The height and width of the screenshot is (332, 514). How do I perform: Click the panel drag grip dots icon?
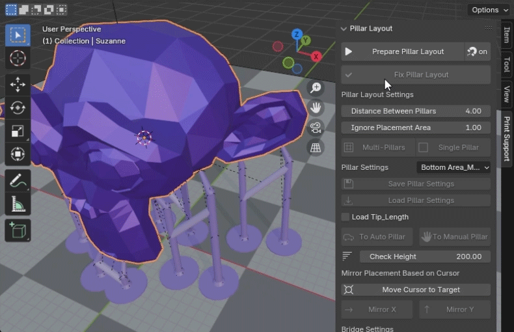pyautogui.click(x=489, y=29)
